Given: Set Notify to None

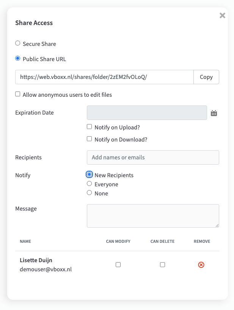Looking at the screenshot, I should (89, 192).
